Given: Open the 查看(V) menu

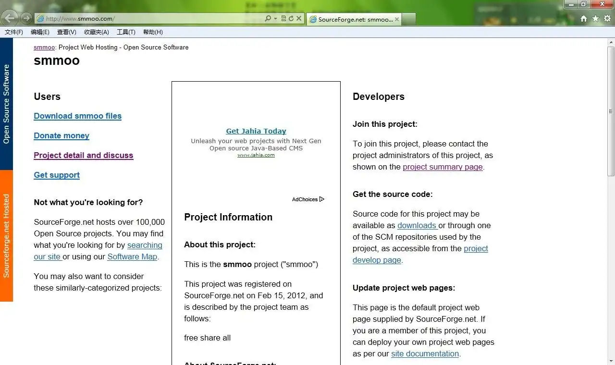Looking at the screenshot, I should [66, 32].
